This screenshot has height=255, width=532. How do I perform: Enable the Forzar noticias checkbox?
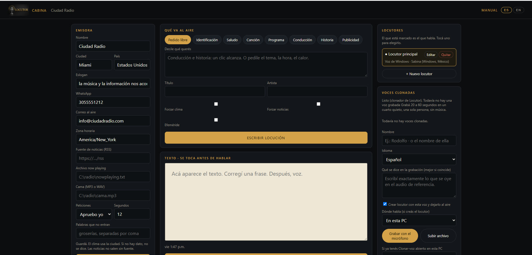click(318, 104)
